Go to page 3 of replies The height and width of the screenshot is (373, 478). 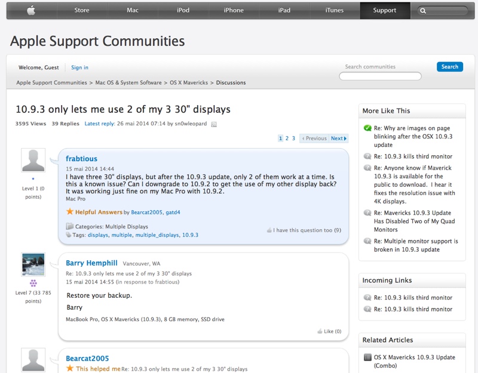pos(293,138)
